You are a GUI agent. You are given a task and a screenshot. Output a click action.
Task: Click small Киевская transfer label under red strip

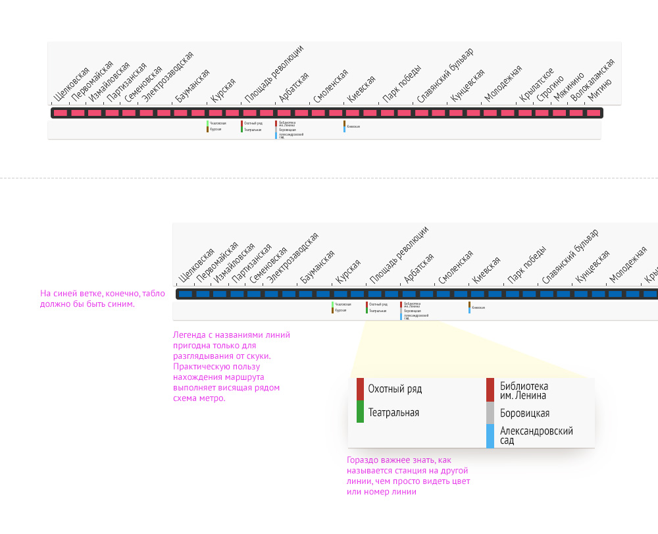[353, 126]
